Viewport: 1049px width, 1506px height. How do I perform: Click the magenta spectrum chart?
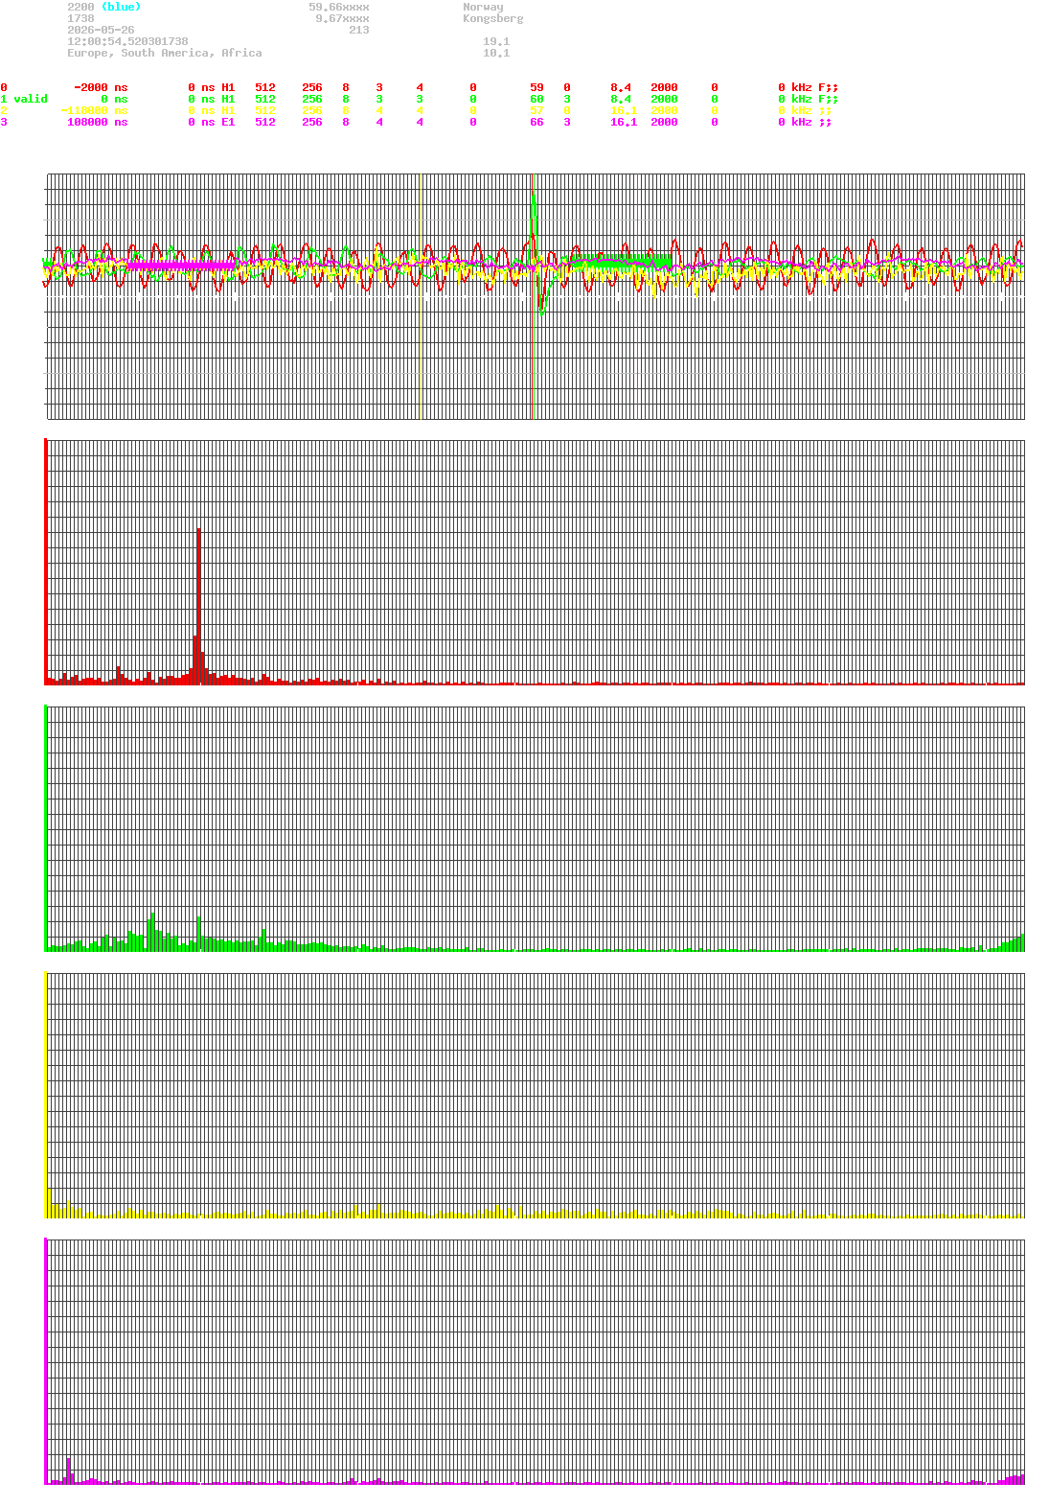(x=535, y=1361)
